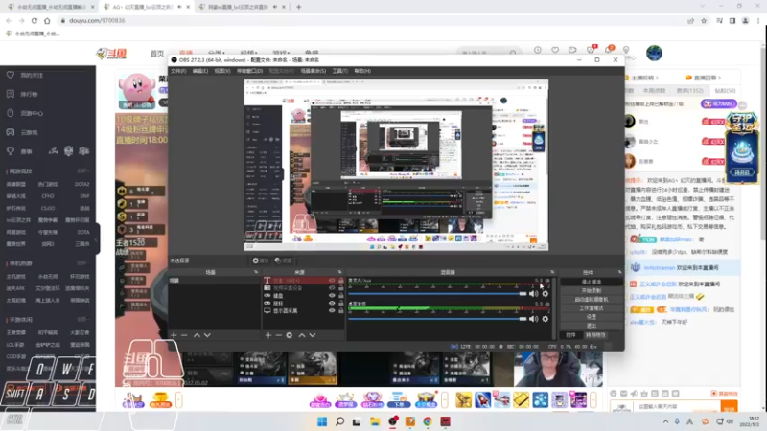Screen dimensions: 767x431
Task: Open OBS 设置 settings button
Action: (592, 317)
